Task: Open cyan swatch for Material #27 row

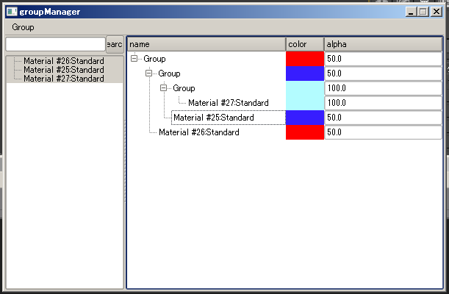Action: (x=305, y=103)
